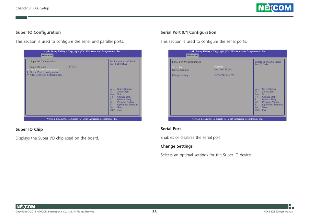Screen dimensions: 309x218
Task: Select the Super IO Chip row
Action: point(53,67)
